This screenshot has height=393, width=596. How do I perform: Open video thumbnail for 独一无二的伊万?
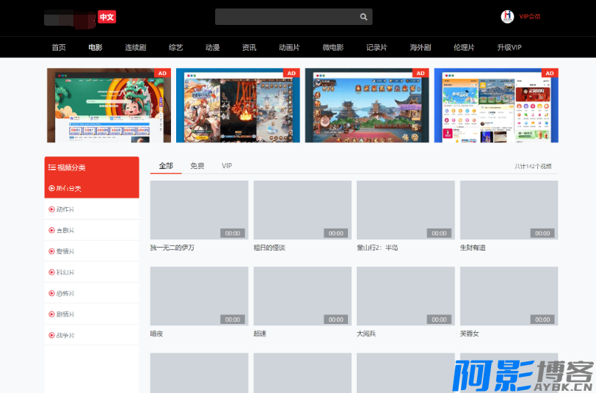(199, 210)
